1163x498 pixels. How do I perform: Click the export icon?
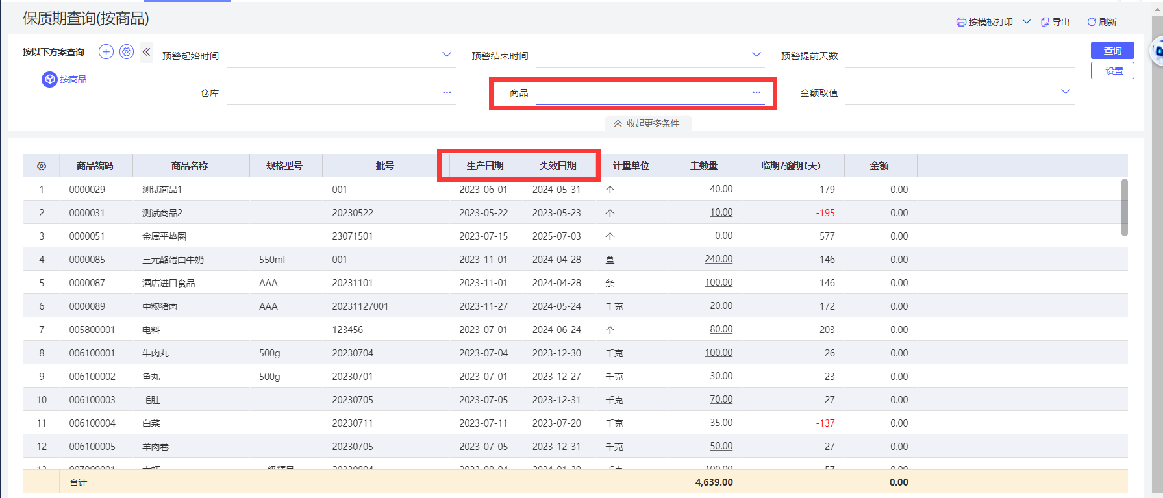point(1045,22)
